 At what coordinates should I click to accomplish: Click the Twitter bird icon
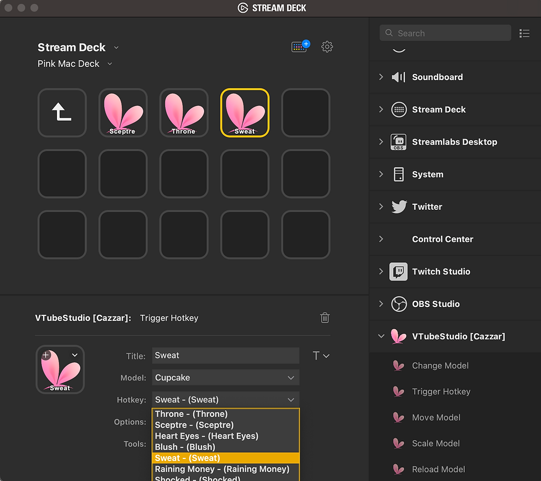tap(399, 207)
